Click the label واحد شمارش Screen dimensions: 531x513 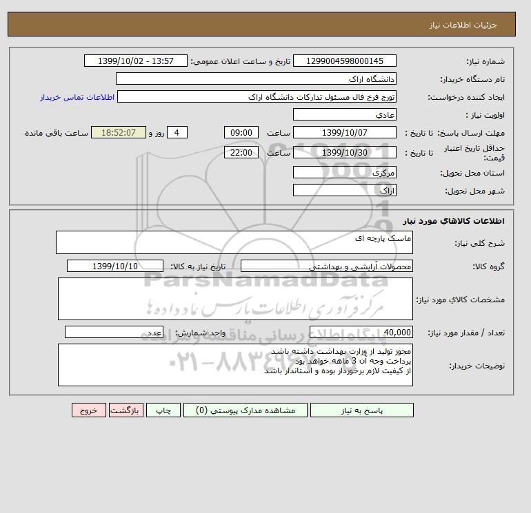[200, 333]
